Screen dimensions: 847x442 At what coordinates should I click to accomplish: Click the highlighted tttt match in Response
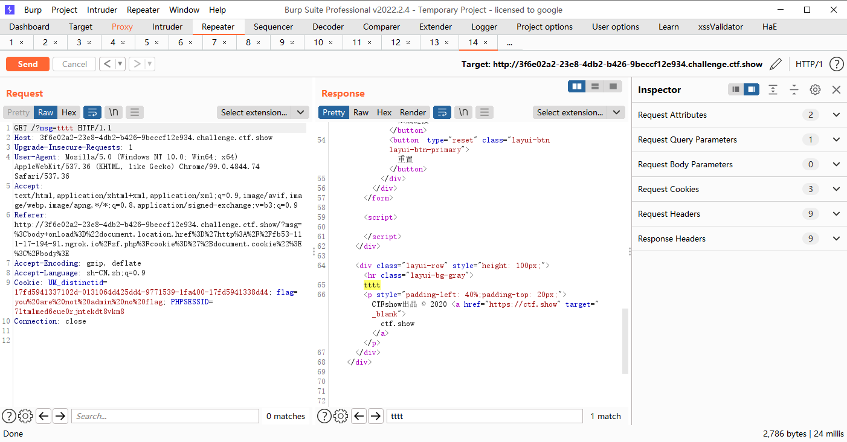coord(372,285)
